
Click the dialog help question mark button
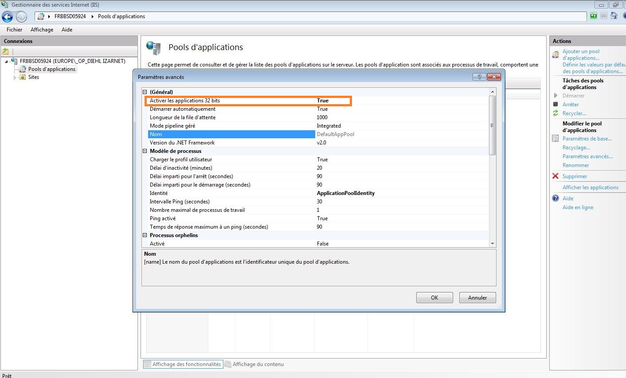click(x=479, y=77)
